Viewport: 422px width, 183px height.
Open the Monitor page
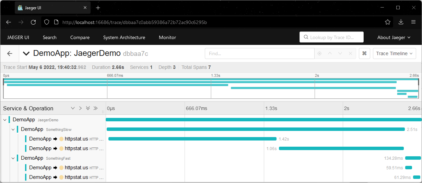point(167,37)
